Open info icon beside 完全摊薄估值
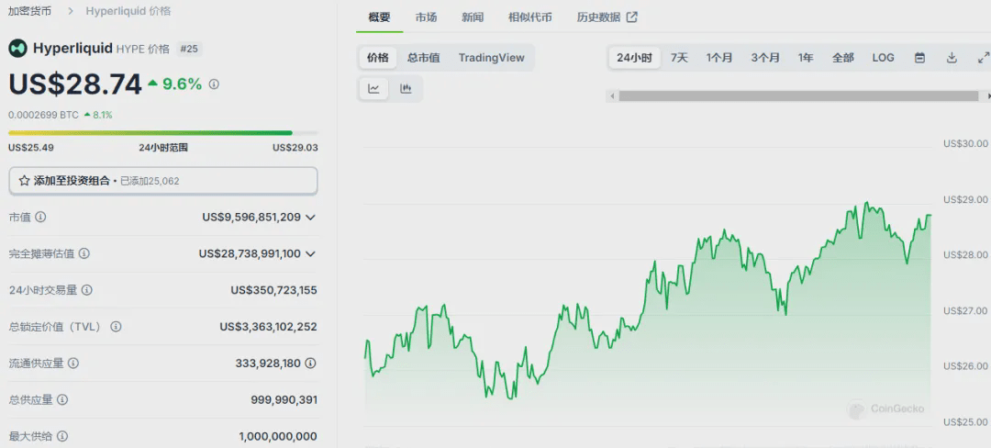991x448 pixels. (x=84, y=253)
